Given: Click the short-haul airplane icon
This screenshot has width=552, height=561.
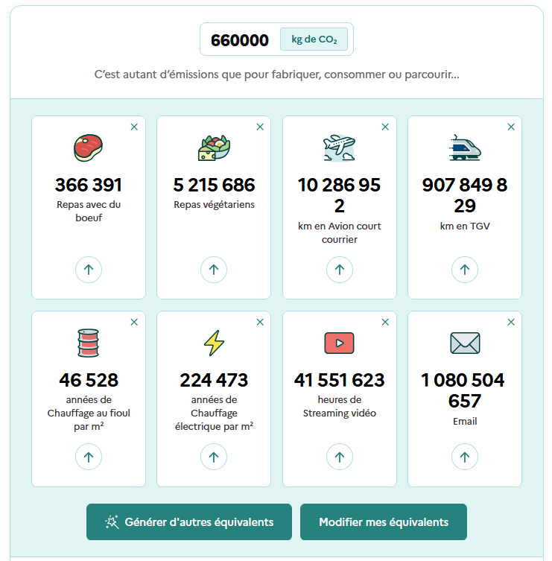Looking at the screenshot, I should point(339,148).
